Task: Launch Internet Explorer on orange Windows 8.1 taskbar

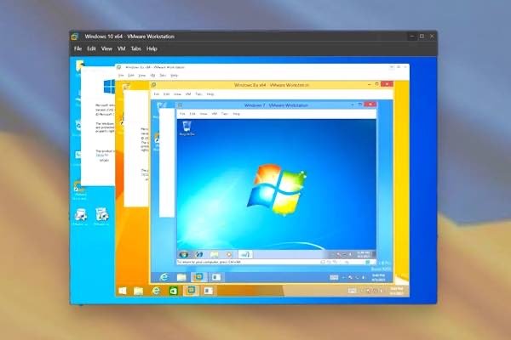Action: (157, 291)
